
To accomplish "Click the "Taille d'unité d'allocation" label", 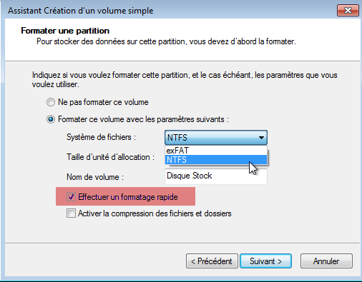I will (x=110, y=157).
